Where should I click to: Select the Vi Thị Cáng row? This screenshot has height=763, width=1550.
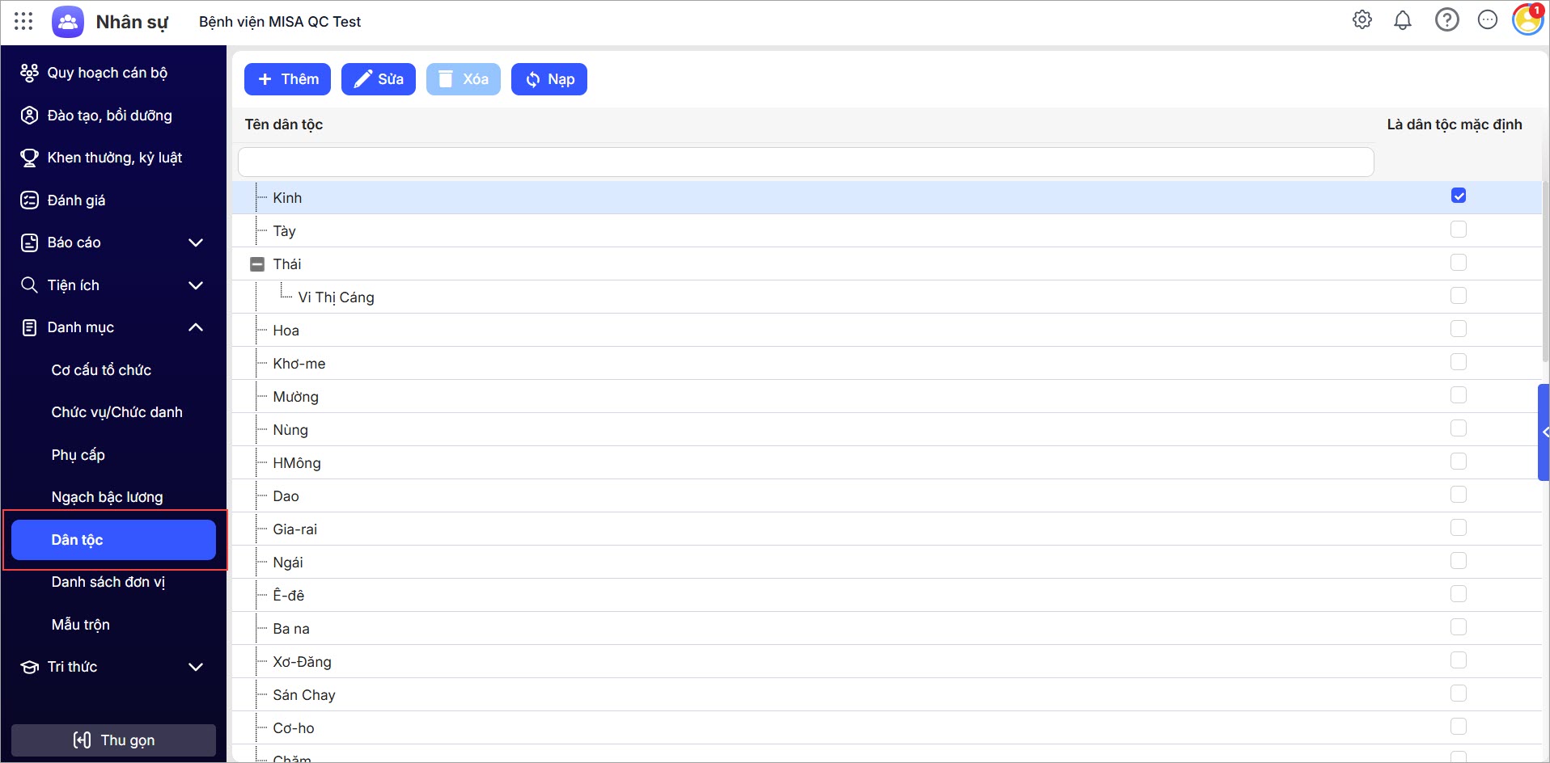[x=887, y=297]
